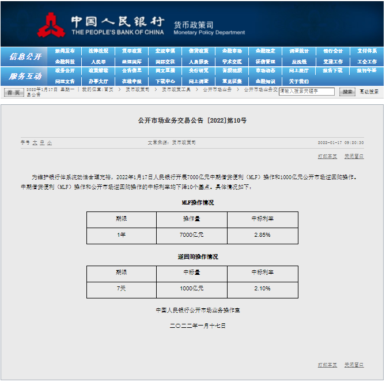This screenshot has width=386, height=382.
Task: Select 金融科技 in the navigation
Action: pos(65,62)
